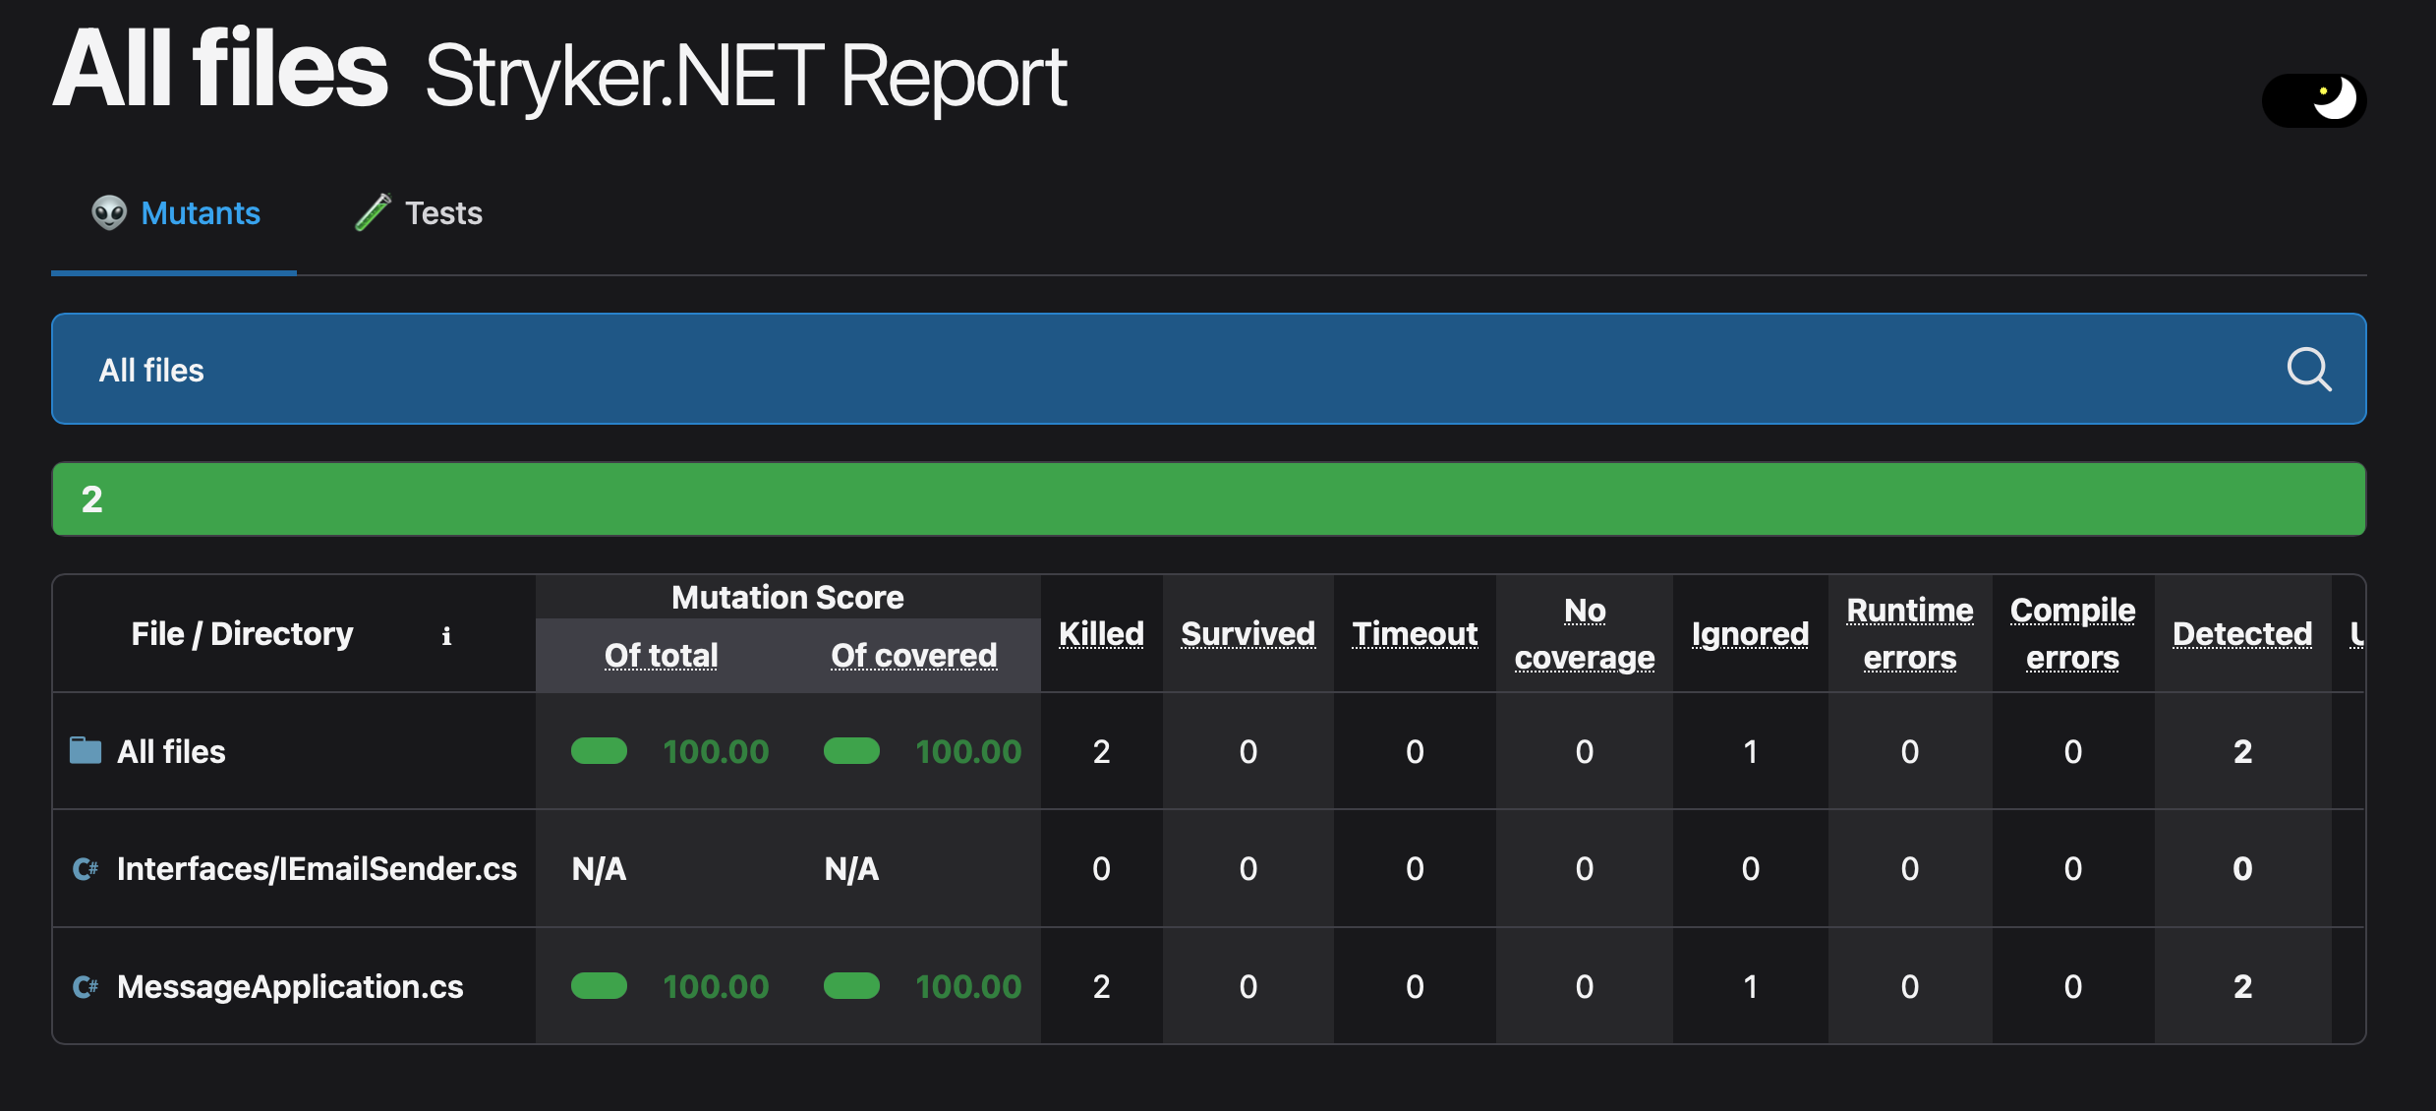
Task: Click the All files folder icon
Action: pyautogui.click(x=86, y=751)
